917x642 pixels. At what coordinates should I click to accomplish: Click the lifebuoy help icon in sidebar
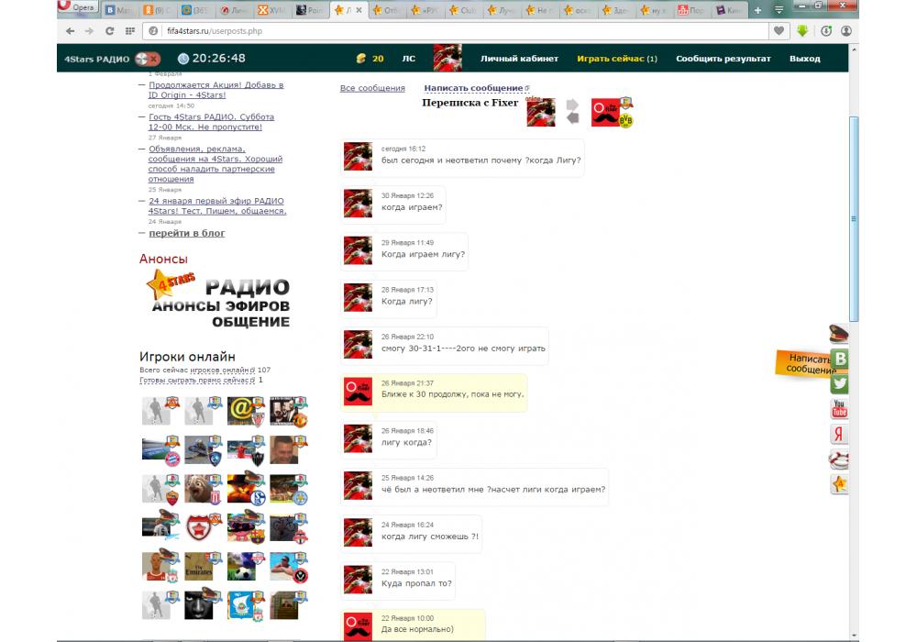tap(839, 459)
